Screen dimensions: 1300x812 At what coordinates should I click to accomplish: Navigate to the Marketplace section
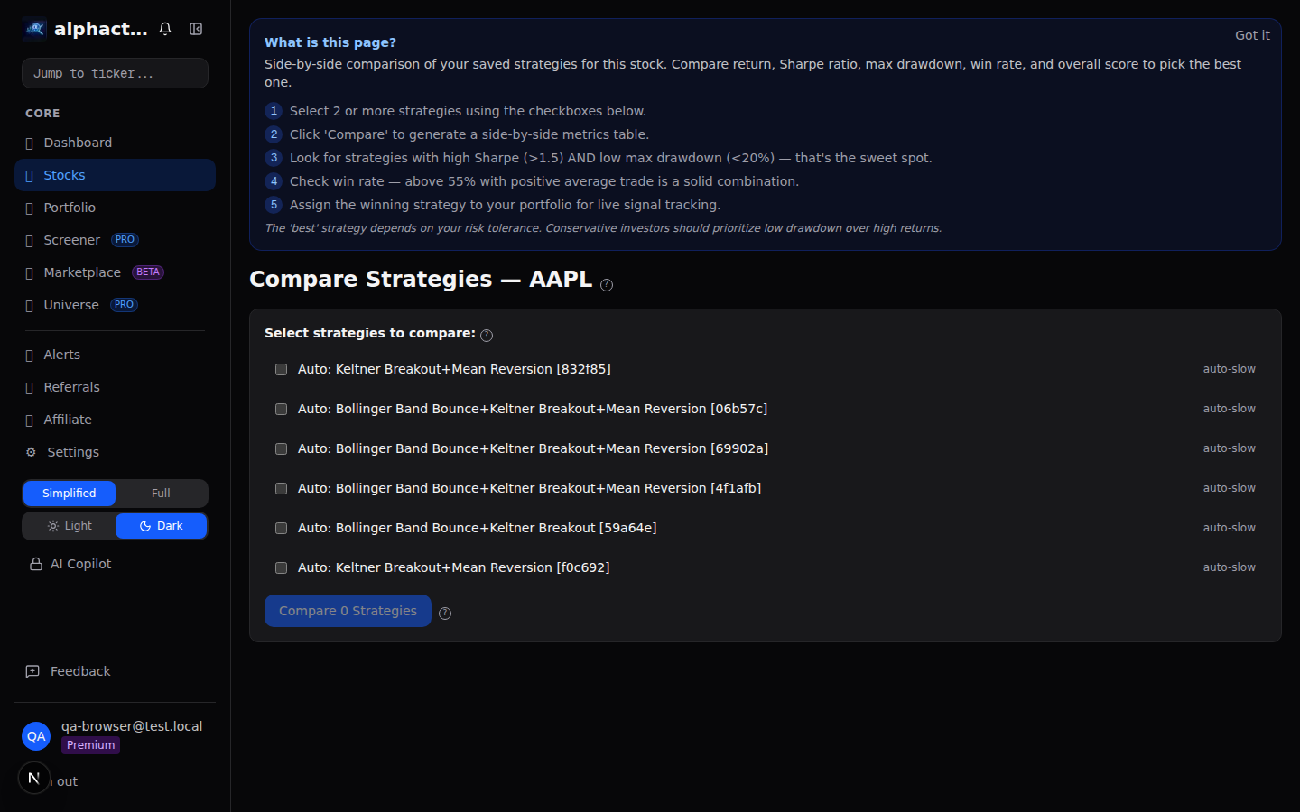tap(82, 272)
